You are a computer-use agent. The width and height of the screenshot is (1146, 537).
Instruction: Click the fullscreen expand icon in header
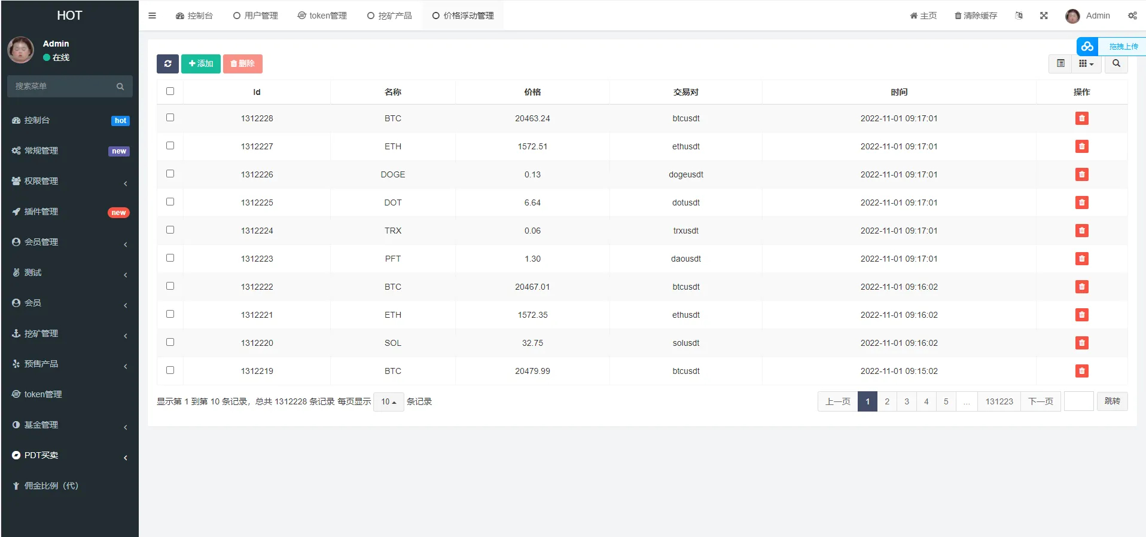click(x=1044, y=16)
